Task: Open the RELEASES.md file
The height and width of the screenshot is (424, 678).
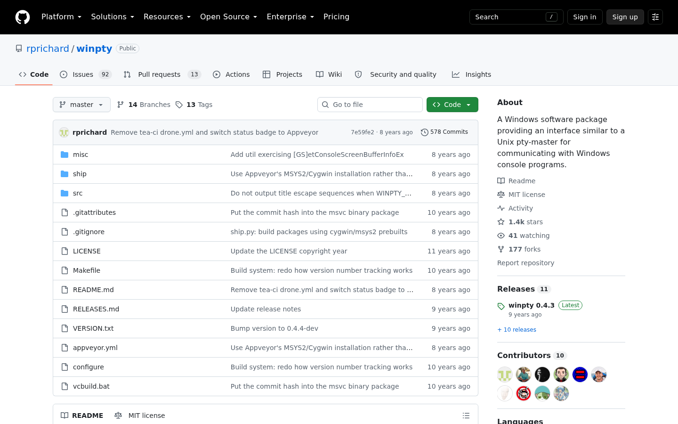Action: point(96,309)
